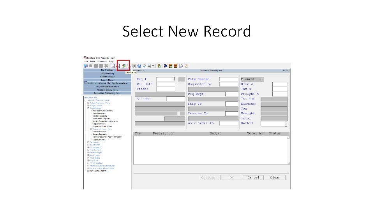Screen dimensions: 374x210
Task: Toggle the Blanket checkbox
Action: coord(262,79)
